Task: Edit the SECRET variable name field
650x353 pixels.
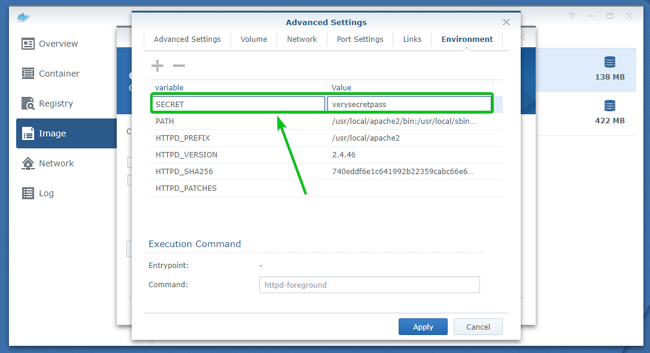Action: click(238, 104)
